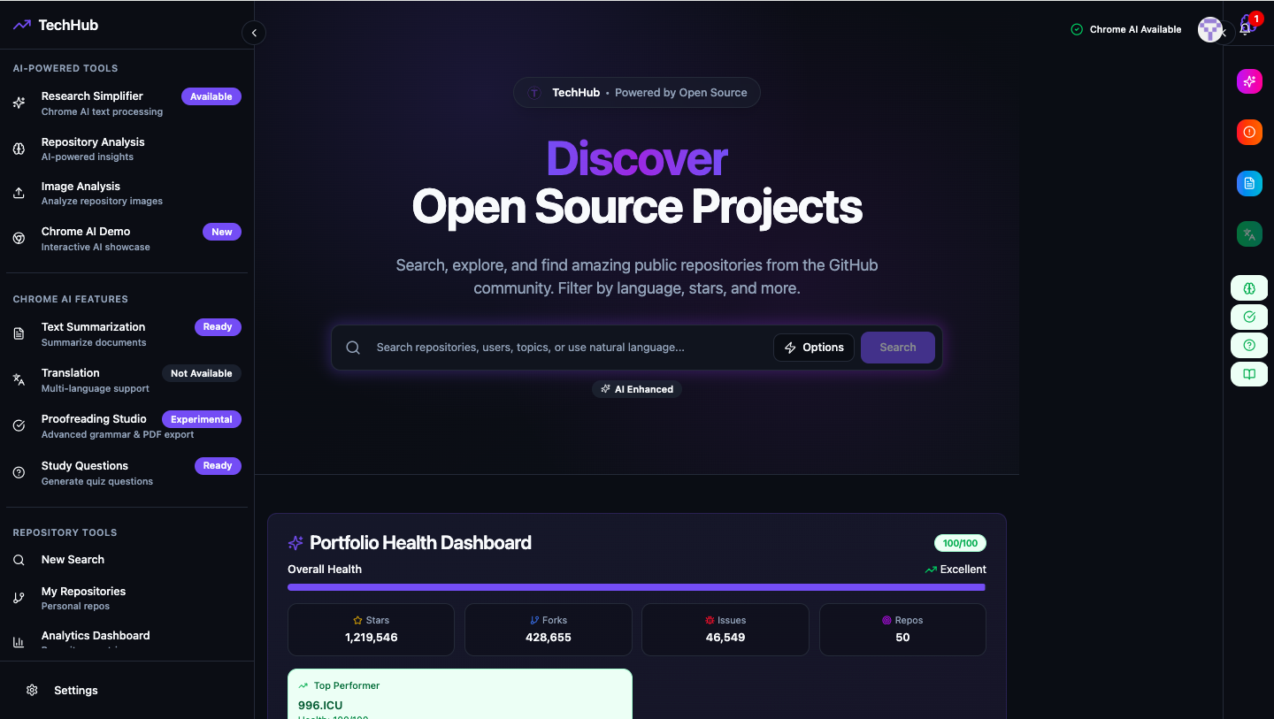Click the Portfolio Health Dashboard heading
1274x719 pixels.
(420, 543)
